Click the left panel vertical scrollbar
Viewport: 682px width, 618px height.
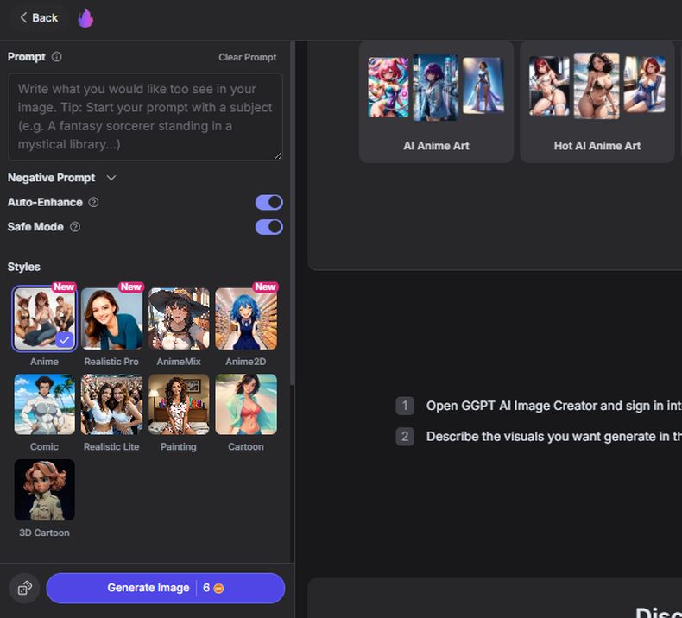coord(292,216)
